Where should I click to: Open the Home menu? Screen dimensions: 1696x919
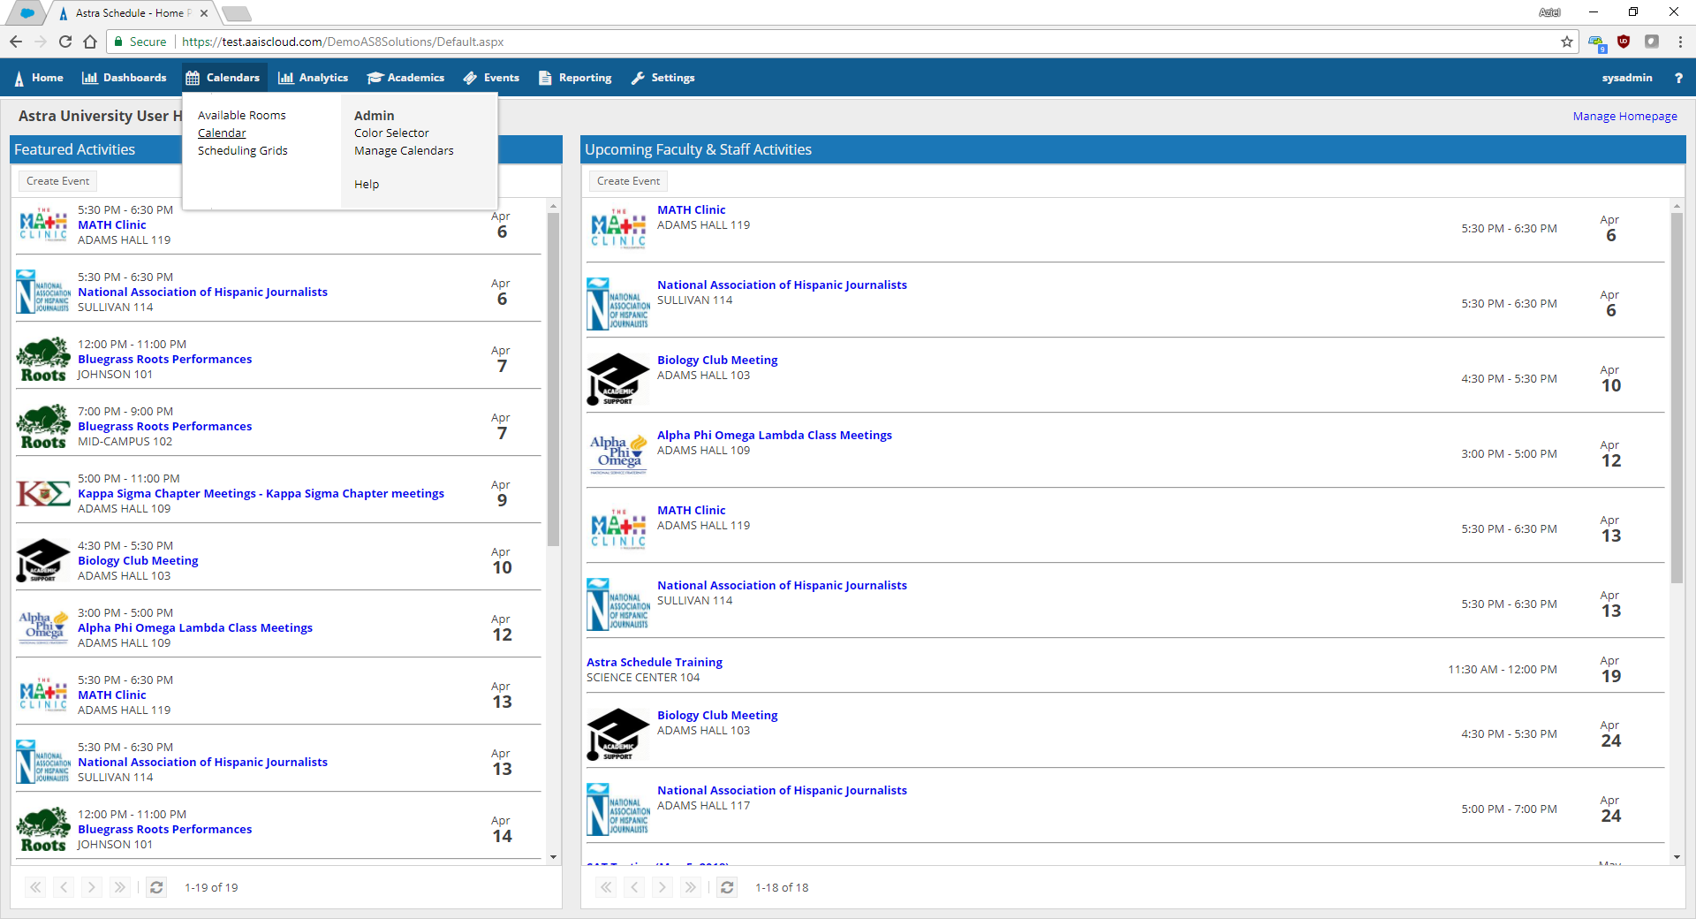click(39, 78)
